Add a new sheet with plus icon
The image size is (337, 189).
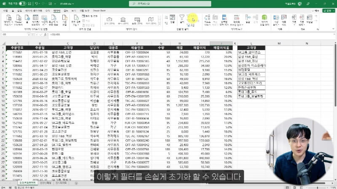(76, 183)
